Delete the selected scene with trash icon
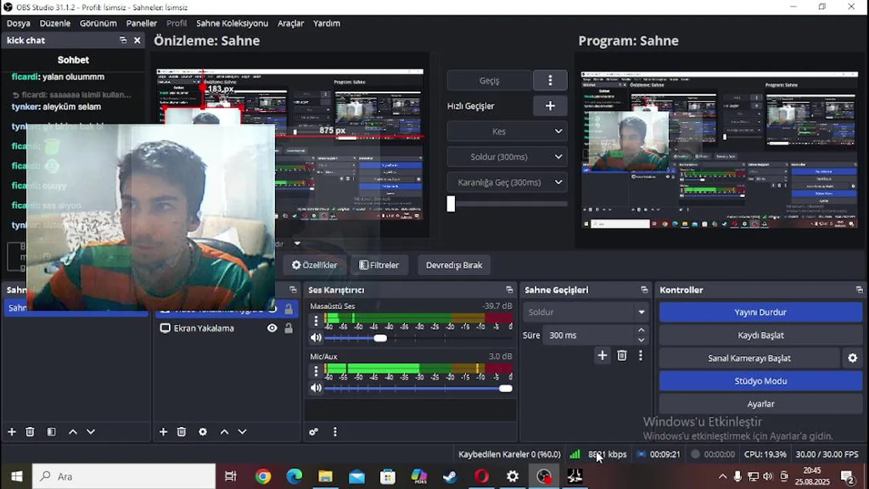The width and height of the screenshot is (869, 489). [30, 431]
